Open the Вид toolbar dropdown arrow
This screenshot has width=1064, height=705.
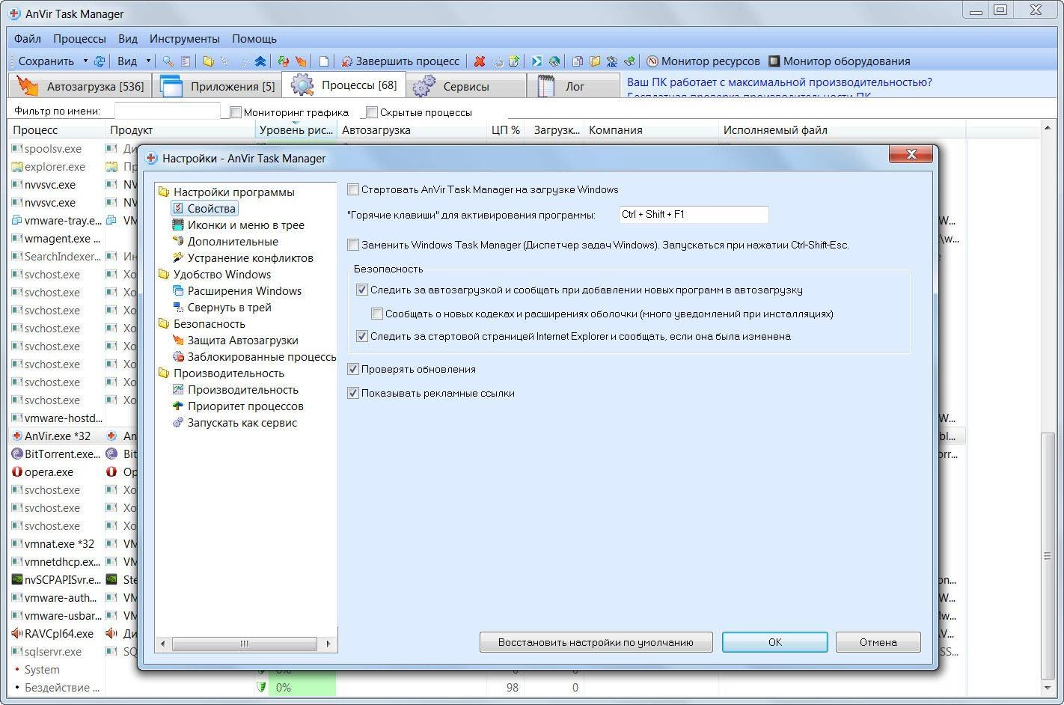coord(148,61)
